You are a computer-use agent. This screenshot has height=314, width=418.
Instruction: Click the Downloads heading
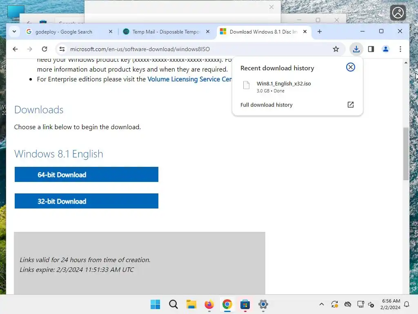click(x=39, y=110)
